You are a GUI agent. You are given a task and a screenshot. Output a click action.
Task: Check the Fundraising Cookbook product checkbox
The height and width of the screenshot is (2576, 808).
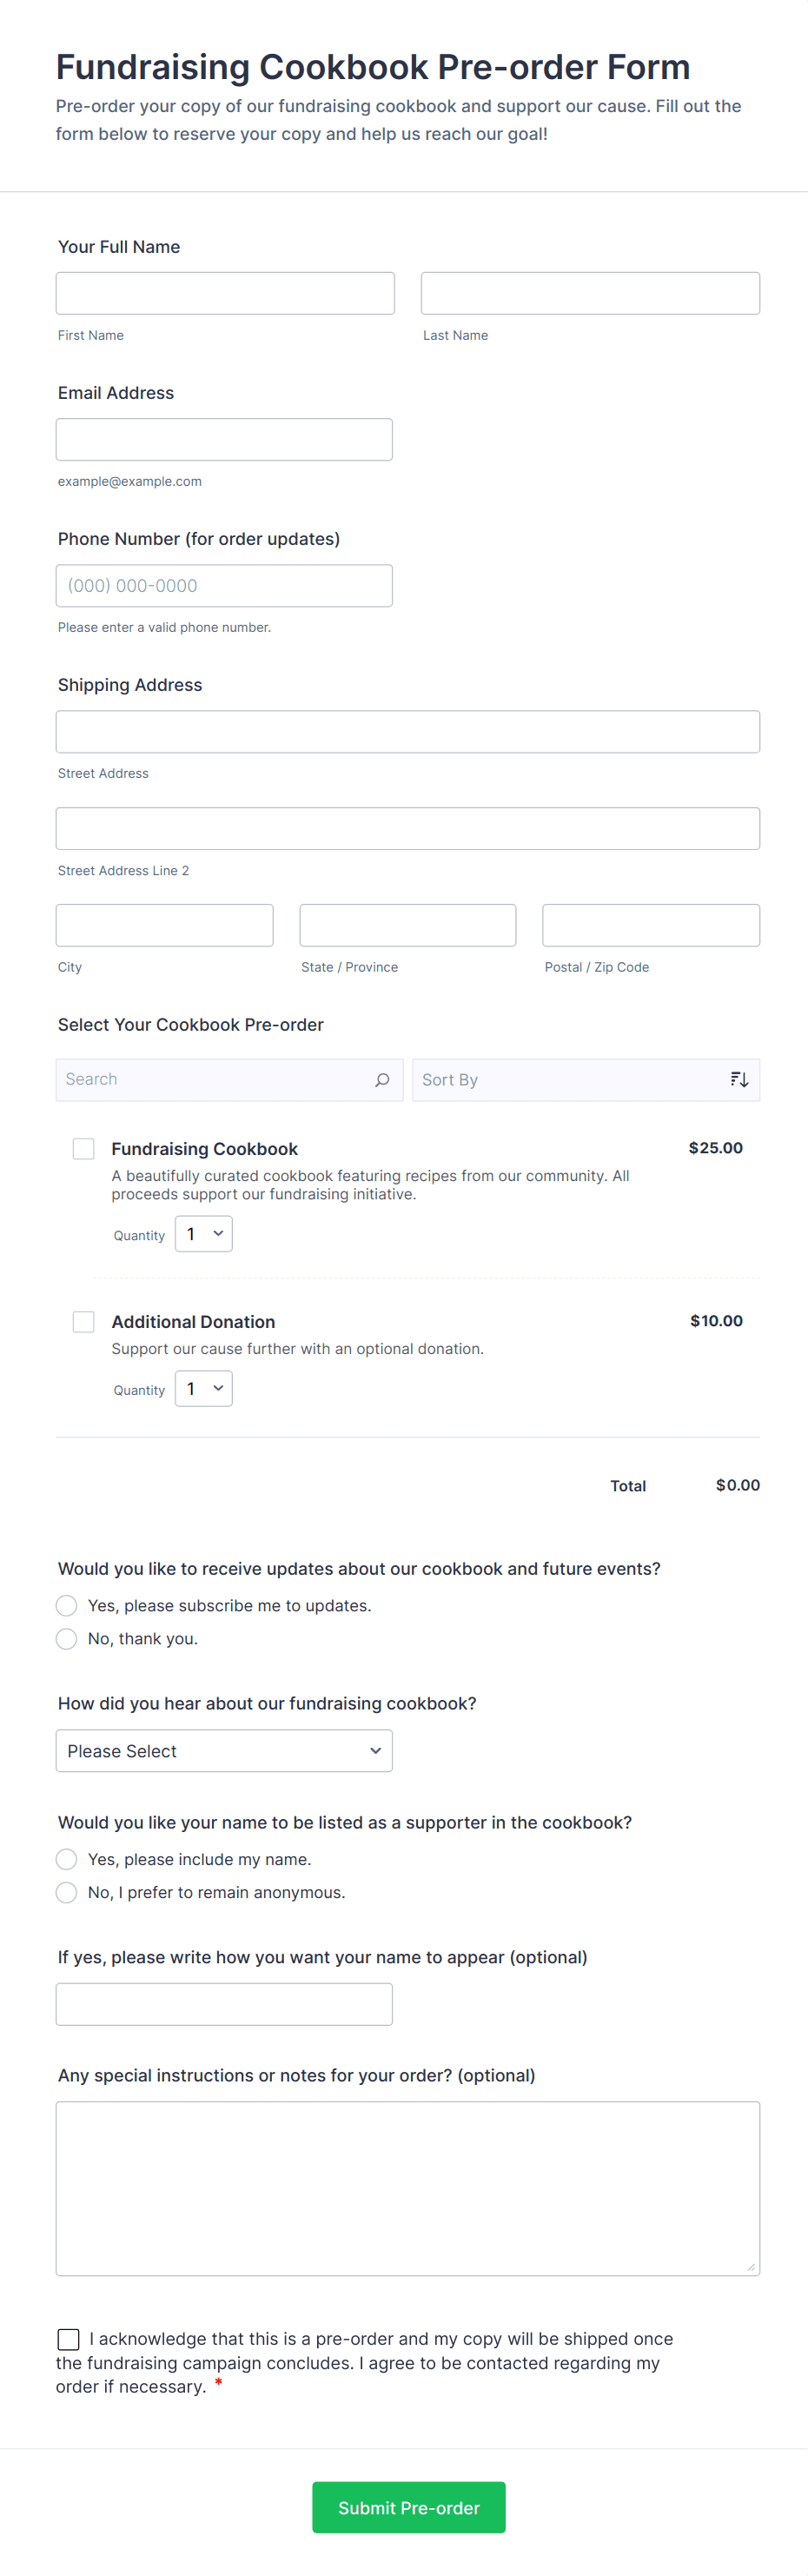(84, 1149)
